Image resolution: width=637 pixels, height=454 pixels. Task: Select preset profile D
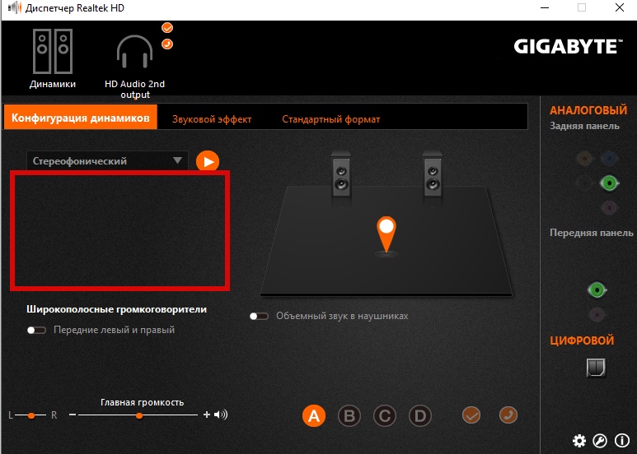coord(420,415)
